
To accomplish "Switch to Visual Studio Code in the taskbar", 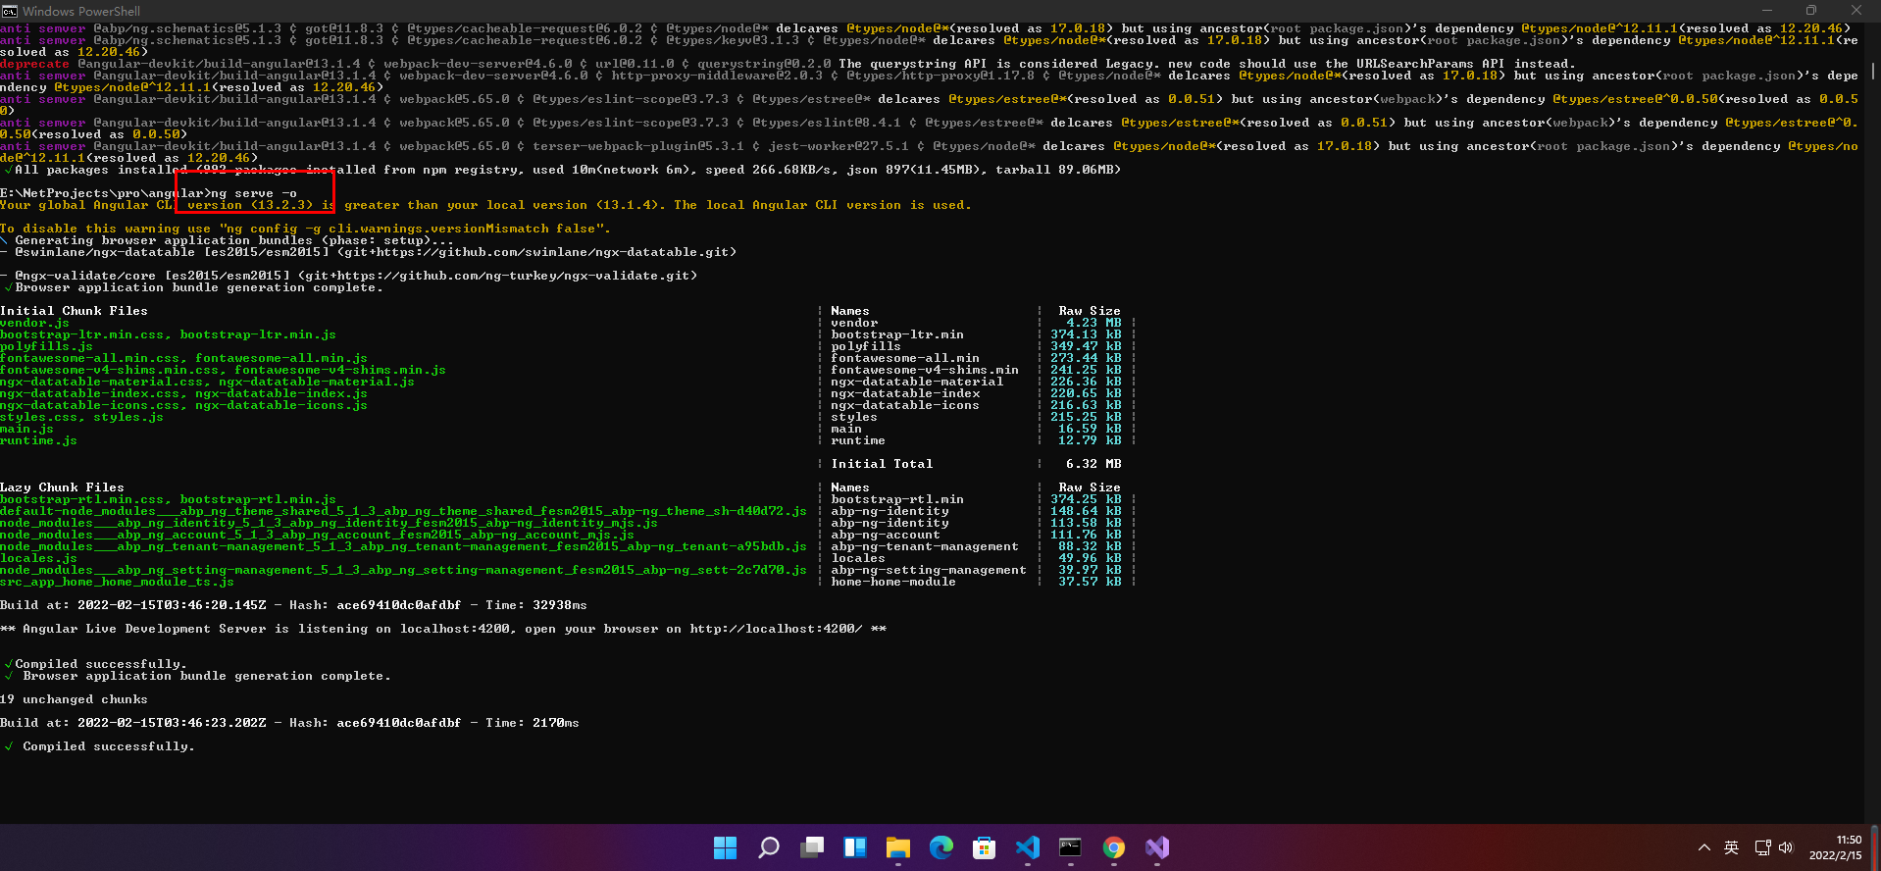I will click(x=1028, y=847).
